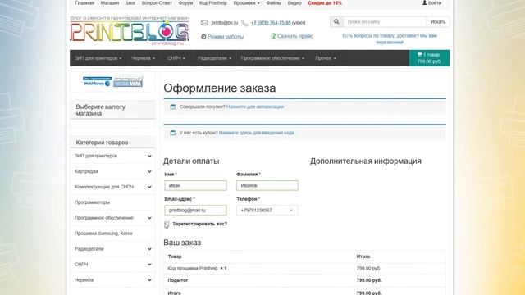Click the Email-адрес input field

click(195, 210)
